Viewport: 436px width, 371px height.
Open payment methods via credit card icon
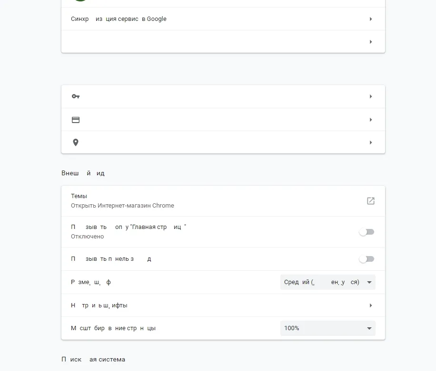223,120
